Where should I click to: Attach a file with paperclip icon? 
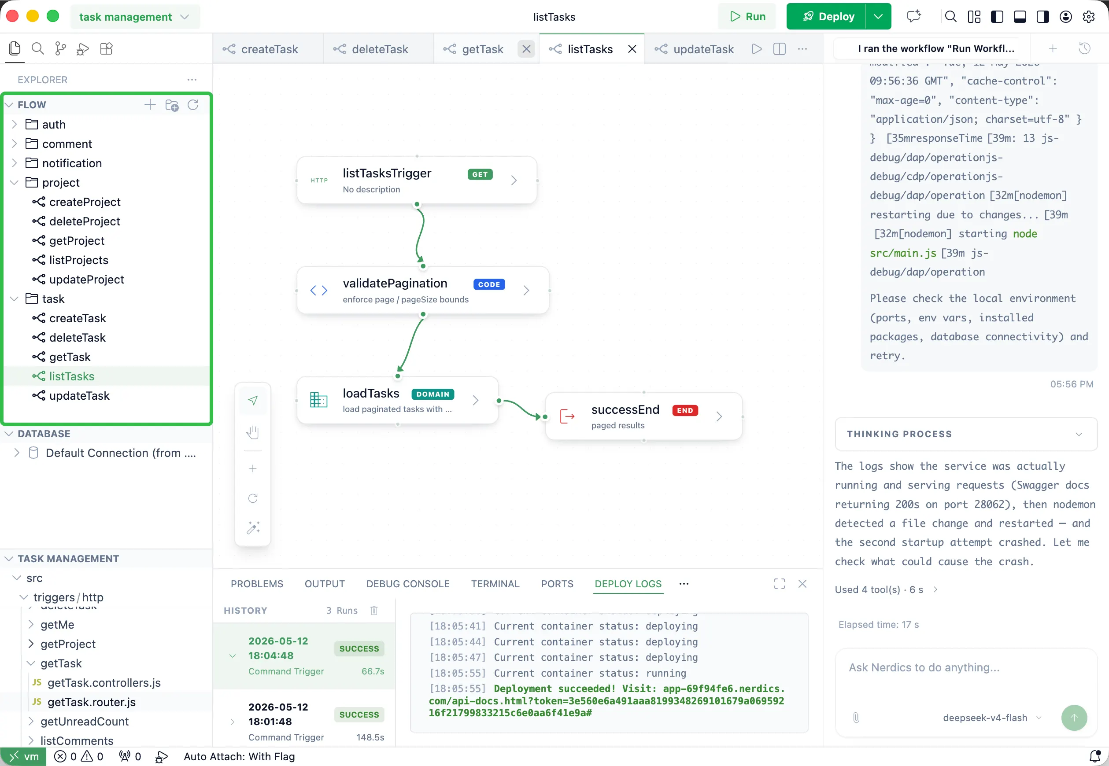[856, 717]
